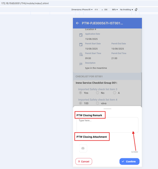Click the Permit End Time value 21:00

pos(114,58)
